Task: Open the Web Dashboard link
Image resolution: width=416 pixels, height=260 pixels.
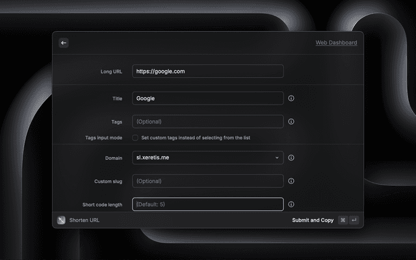Action: [336, 43]
